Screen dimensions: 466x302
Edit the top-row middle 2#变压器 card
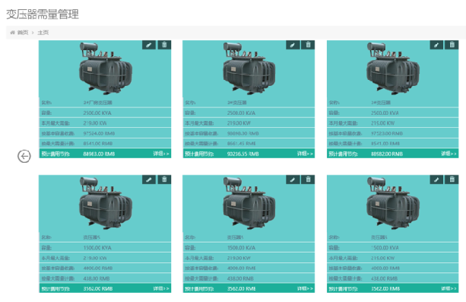[293, 45]
